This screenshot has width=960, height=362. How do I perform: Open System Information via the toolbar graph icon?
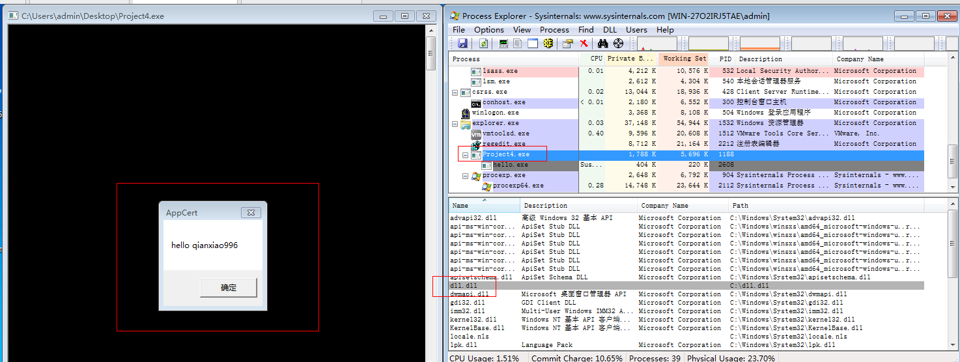point(503,44)
